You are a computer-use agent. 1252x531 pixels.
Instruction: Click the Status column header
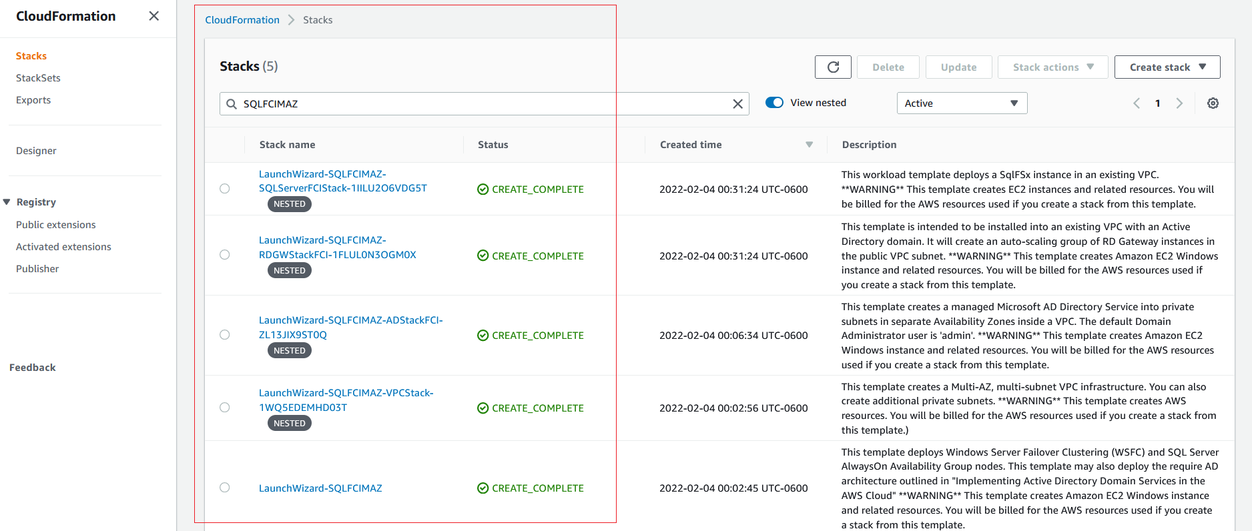point(493,145)
